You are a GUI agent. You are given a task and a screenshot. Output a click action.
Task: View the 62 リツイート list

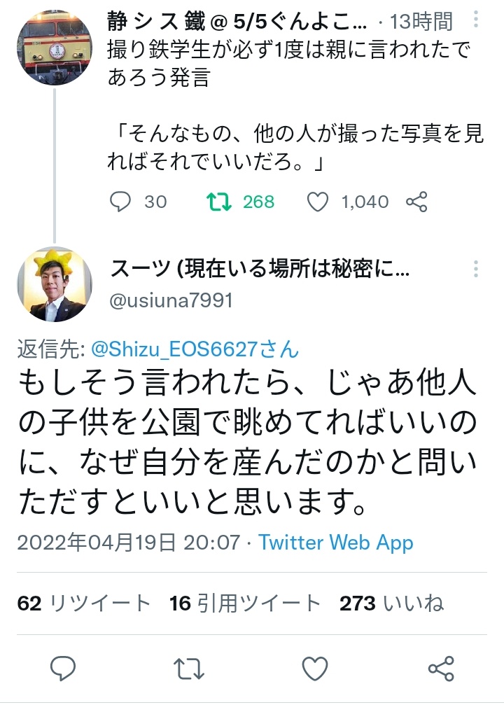84,603
